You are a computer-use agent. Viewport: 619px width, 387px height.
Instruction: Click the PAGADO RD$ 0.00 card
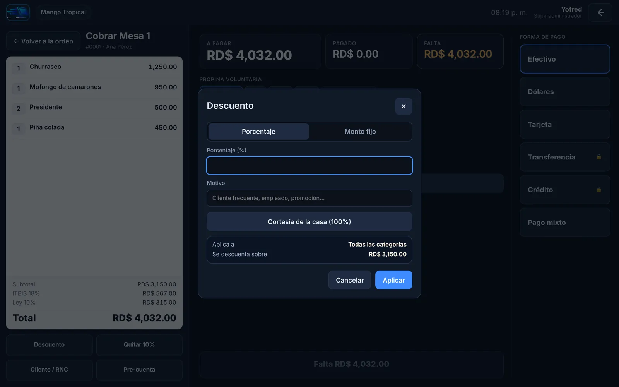coord(369,51)
